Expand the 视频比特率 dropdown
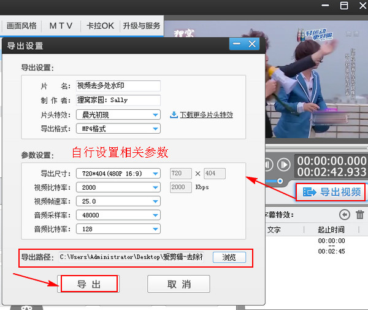The height and width of the screenshot is (310, 368). click(118, 187)
